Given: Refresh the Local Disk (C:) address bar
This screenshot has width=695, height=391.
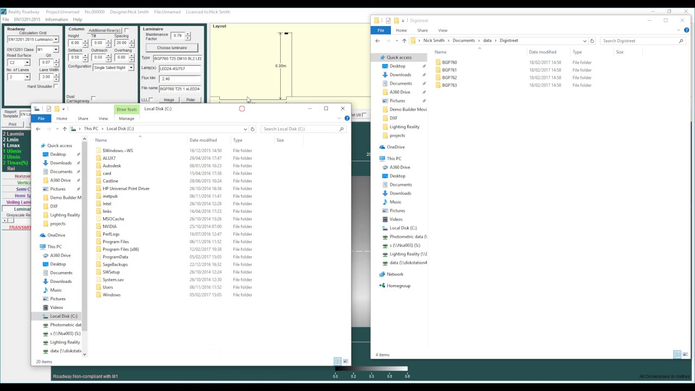Looking at the screenshot, I should point(252,129).
